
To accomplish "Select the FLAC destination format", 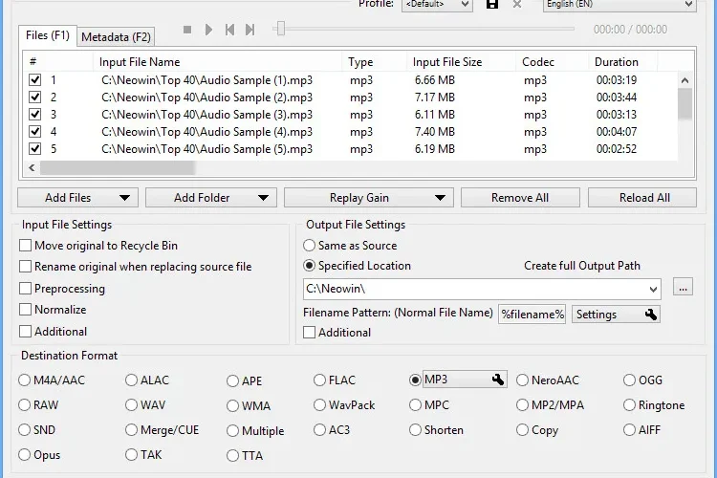I will tap(319, 380).
